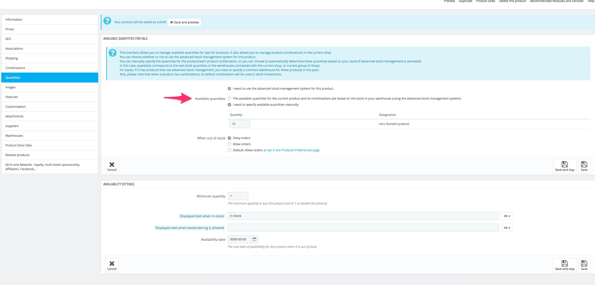Uncheck the advanced stock management system checkbox
Image resolution: width=595 pixels, height=285 pixels.
pyautogui.click(x=229, y=89)
